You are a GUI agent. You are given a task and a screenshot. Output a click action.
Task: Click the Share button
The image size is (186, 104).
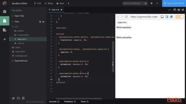49,3
